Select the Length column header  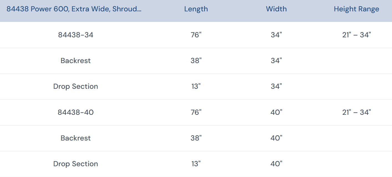click(x=196, y=9)
